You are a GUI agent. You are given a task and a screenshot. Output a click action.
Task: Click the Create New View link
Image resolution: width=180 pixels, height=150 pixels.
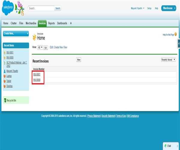tap(61, 47)
